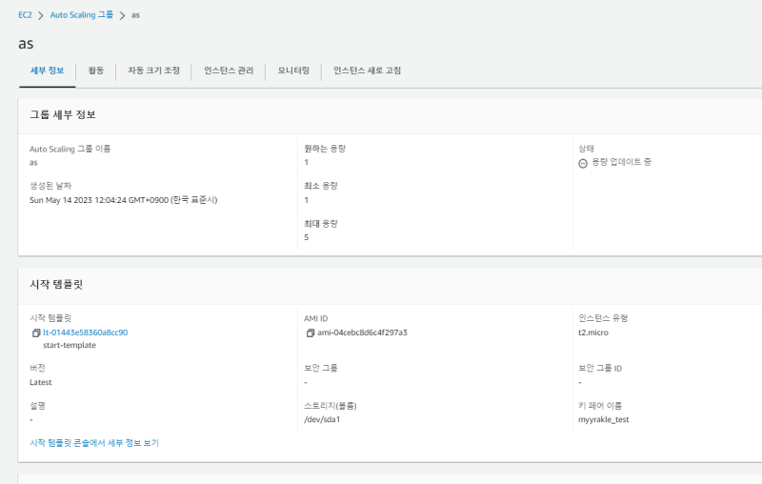
Task: Open the 활동 tab
Action: tap(96, 71)
